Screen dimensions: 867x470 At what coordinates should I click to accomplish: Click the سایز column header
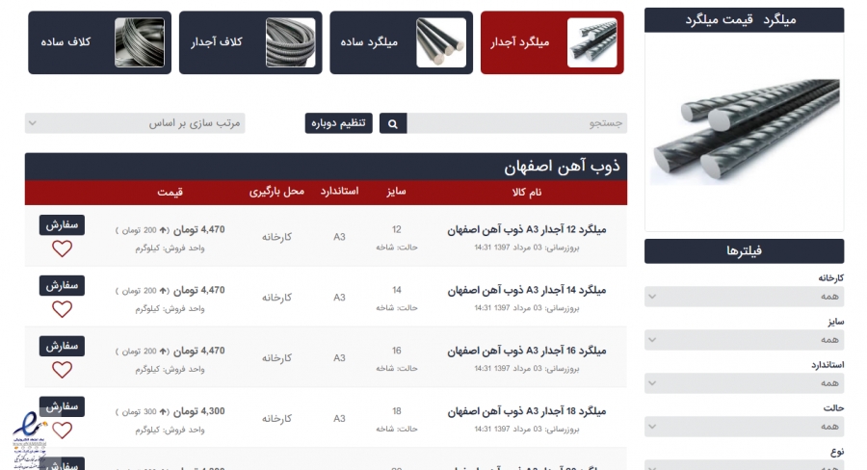[397, 192]
